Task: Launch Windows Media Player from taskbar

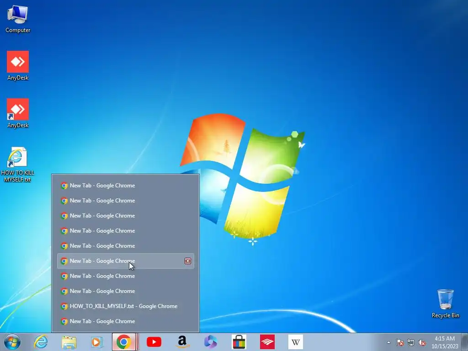Action: 97,342
